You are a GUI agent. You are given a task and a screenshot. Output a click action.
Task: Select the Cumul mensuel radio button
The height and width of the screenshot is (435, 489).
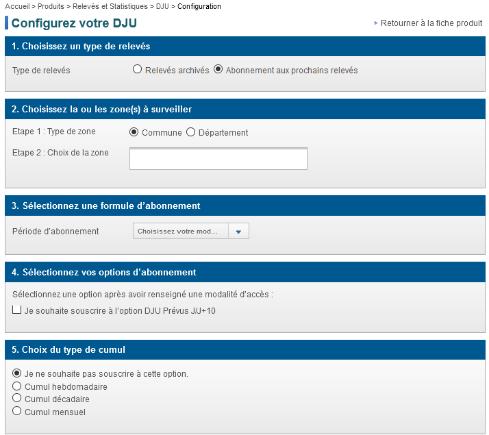[x=17, y=411]
